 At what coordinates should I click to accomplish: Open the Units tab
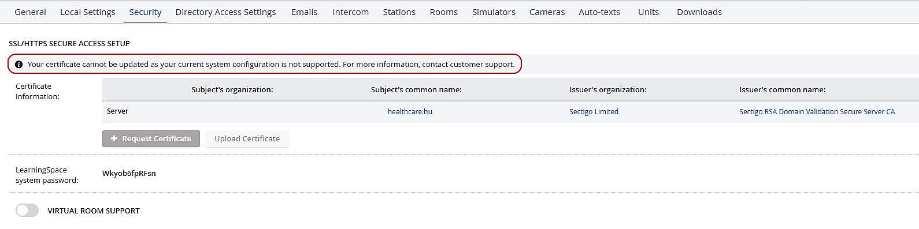(x=649, y=12)
